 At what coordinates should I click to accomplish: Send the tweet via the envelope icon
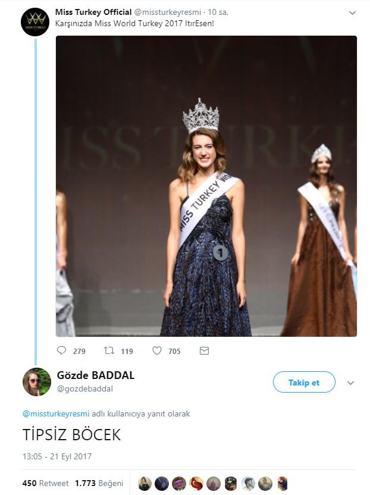204,351
